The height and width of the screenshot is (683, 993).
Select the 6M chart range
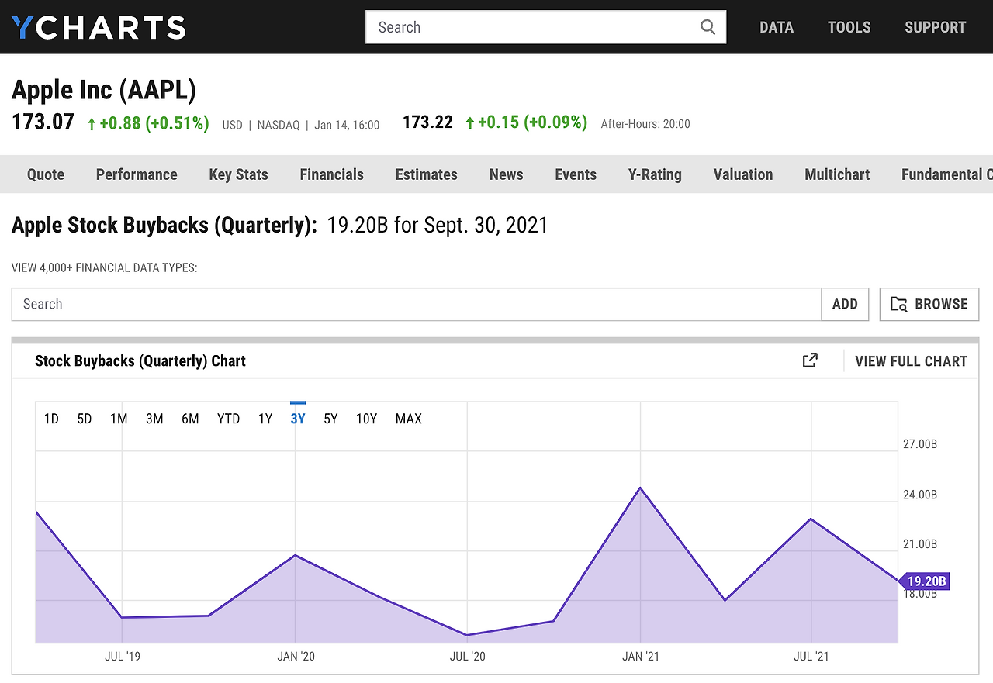190,419
